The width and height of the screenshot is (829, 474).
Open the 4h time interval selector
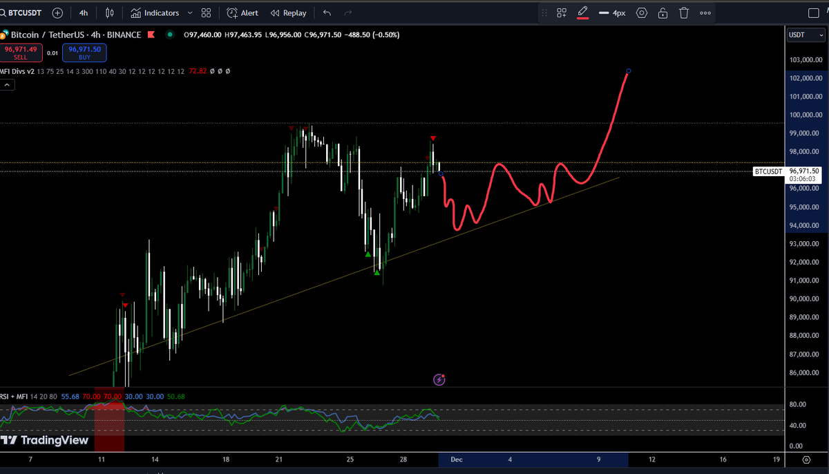point(84,12)
